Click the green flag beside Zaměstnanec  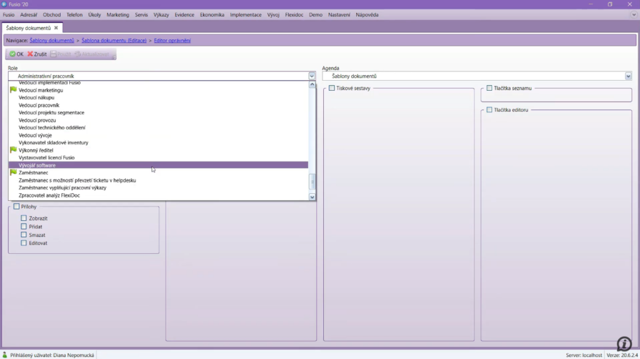click(x=13, y=173)
